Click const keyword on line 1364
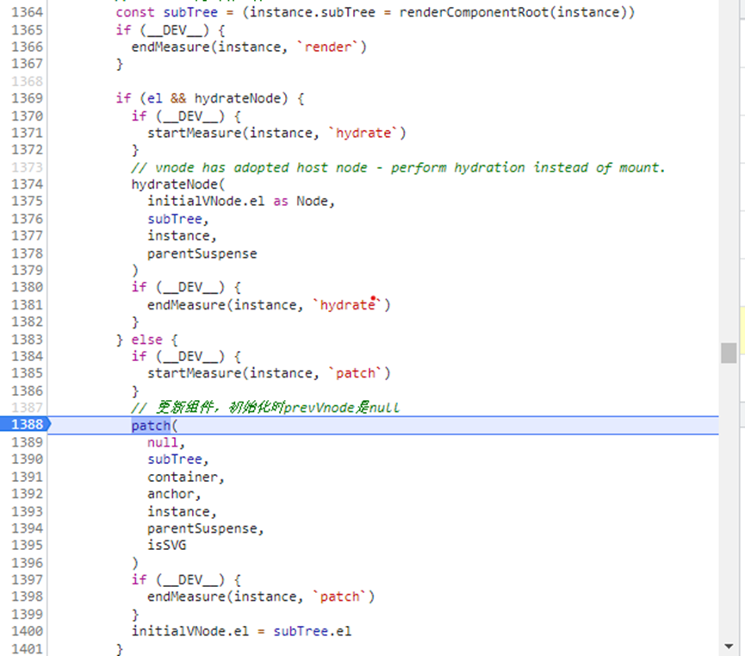Screen dimensions: 745x656 pyautogui.click(x=135, y=12)
